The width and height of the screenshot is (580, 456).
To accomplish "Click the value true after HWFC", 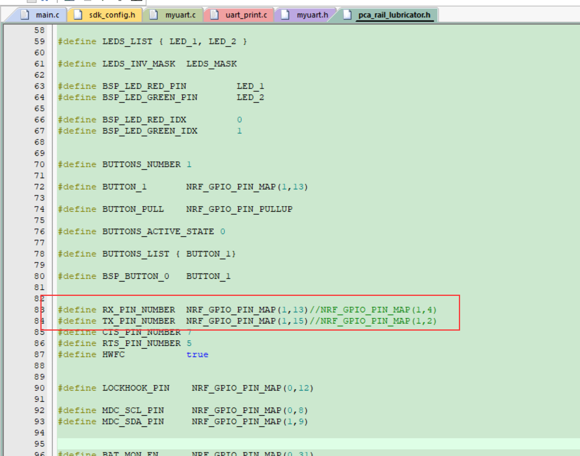I will 197,355.
